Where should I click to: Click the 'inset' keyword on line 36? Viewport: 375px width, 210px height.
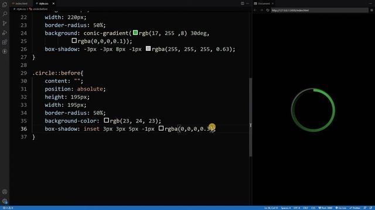(x=91, y=129)
